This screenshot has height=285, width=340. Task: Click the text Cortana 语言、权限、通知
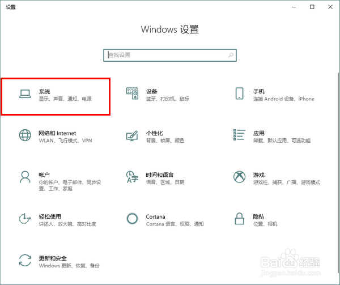click(175, 224)
